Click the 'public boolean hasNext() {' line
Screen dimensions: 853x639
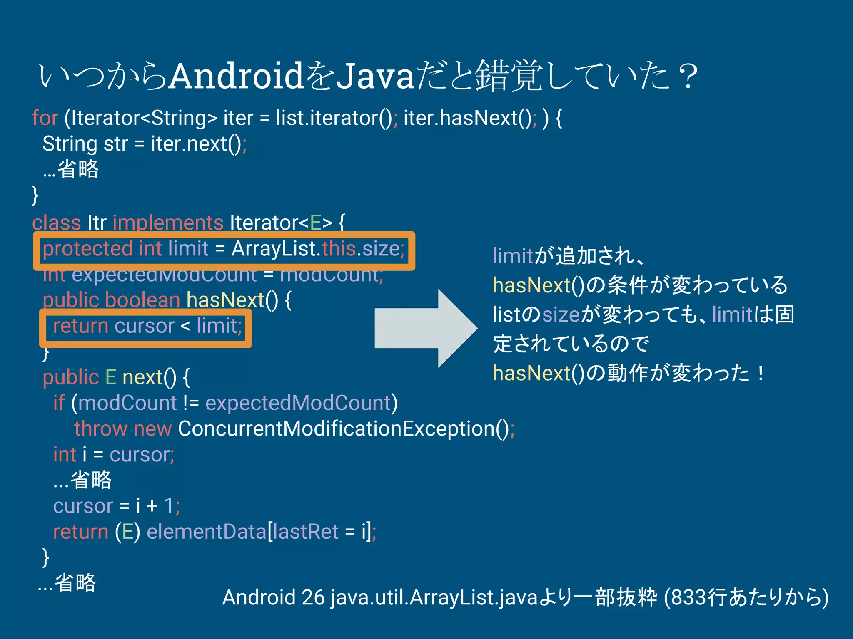click(x=167, y=300)
